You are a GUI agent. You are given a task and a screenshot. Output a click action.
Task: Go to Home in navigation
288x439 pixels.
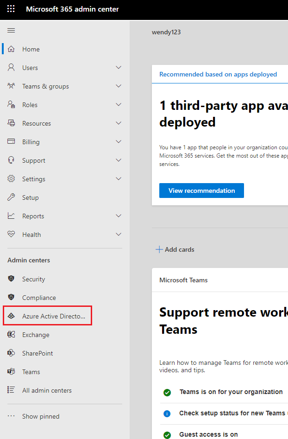click(31, 49)
